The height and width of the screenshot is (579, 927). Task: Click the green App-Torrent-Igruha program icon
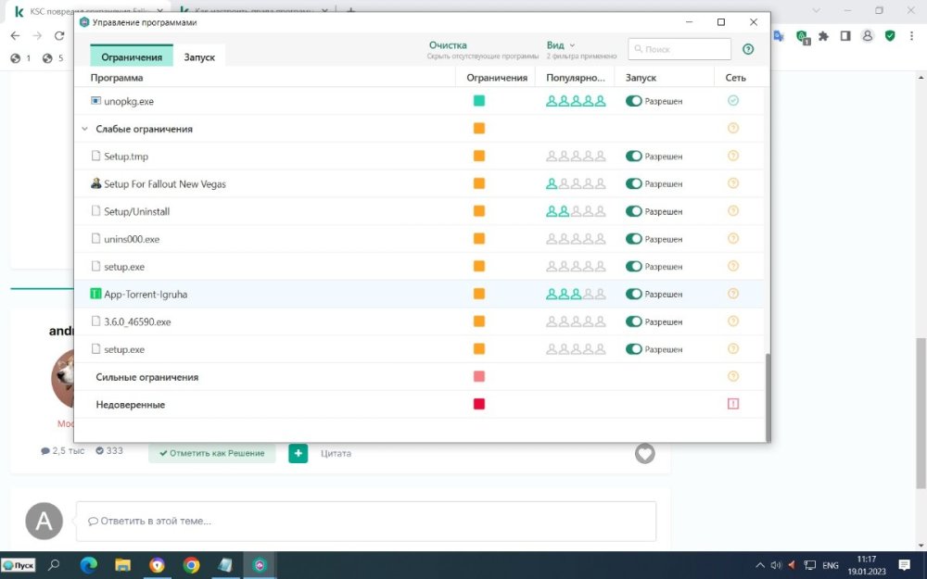95,295
